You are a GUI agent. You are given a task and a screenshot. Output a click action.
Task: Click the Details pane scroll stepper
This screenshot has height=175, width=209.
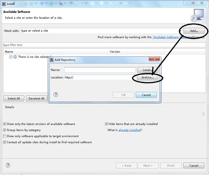click(204, 113)
